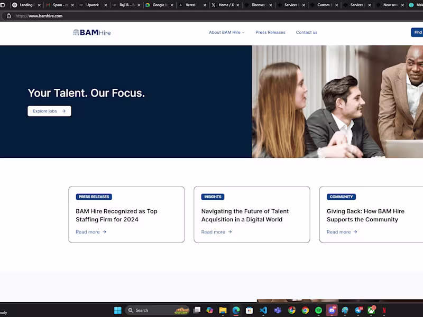Viewport: 423px width, 317px height.
Task: Open Microsoft Teams from the taskbar
Action: point(276,310)
